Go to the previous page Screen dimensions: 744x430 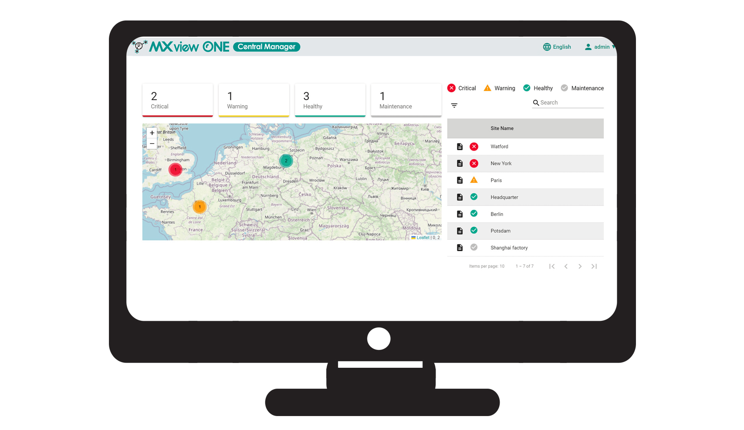point(566,266)
